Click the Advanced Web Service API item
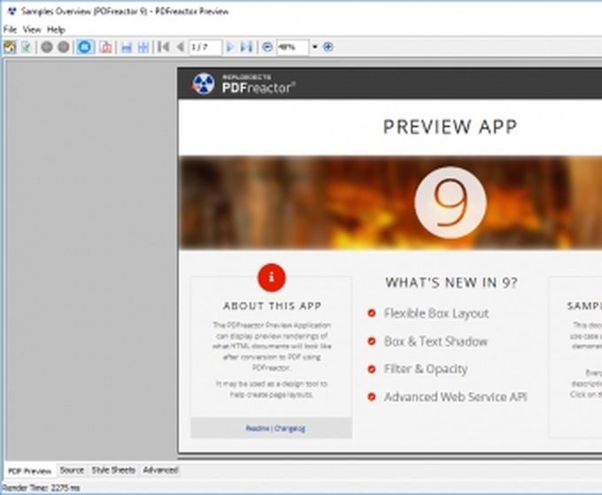Screen dimensions: 602x495 click(455, 397)
